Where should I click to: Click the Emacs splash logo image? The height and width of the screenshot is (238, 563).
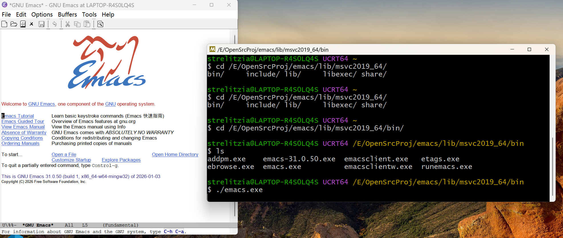107,62
